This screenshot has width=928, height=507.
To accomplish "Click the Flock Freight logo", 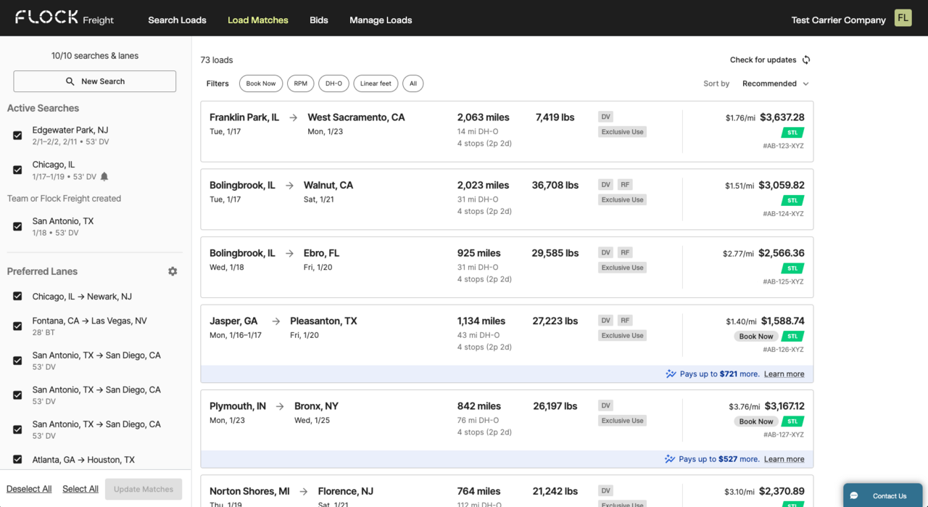I will point(65,18).
